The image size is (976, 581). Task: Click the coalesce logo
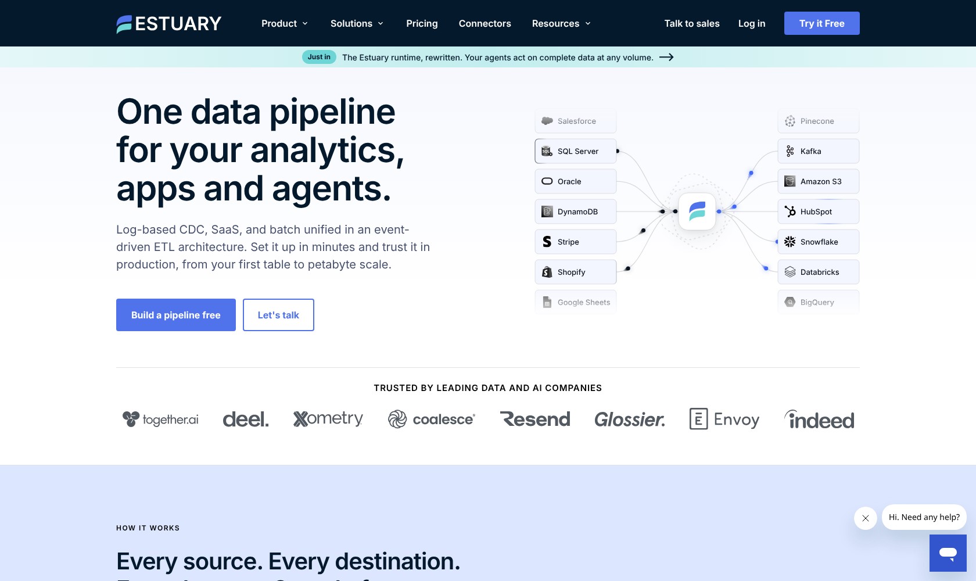coord(432,419)
